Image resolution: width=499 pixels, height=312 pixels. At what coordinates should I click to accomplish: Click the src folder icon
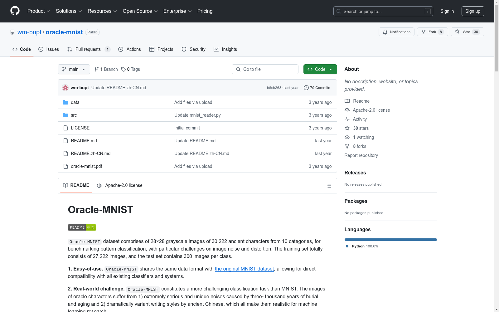(x=65, y=115)
